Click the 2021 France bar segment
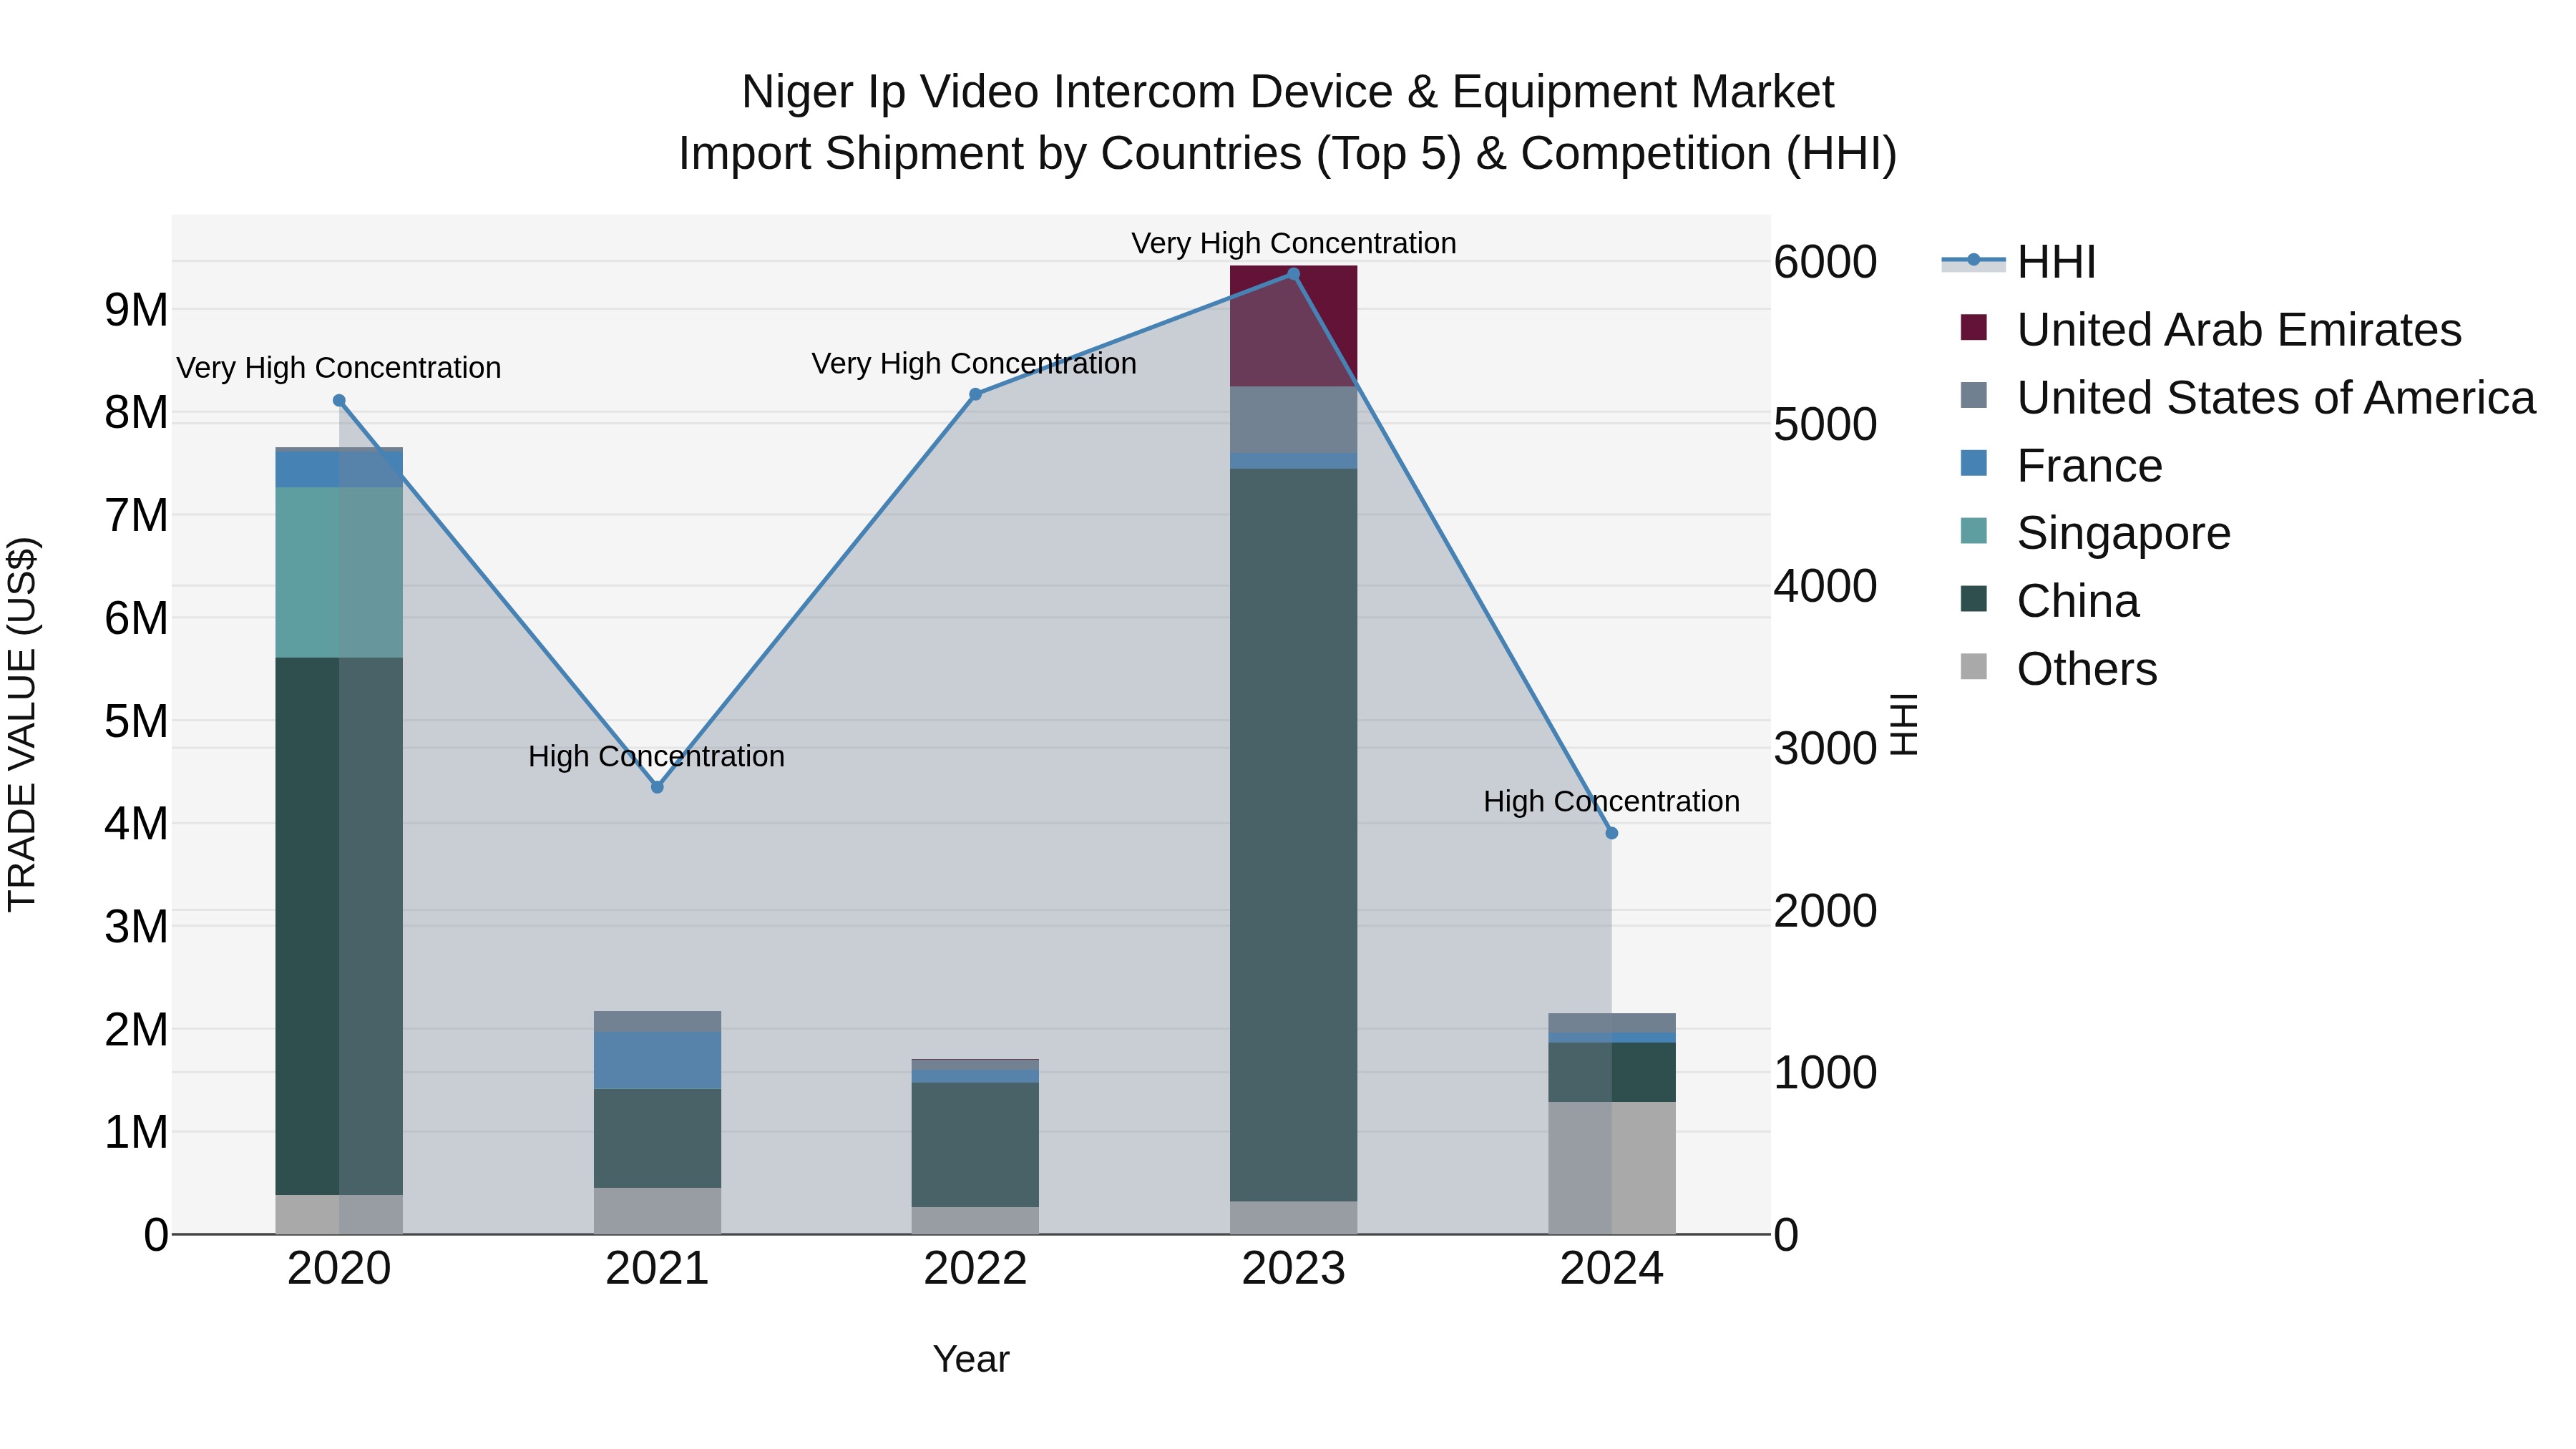The height and width of the screenshot is (1449, 2576). point(657,1060)
